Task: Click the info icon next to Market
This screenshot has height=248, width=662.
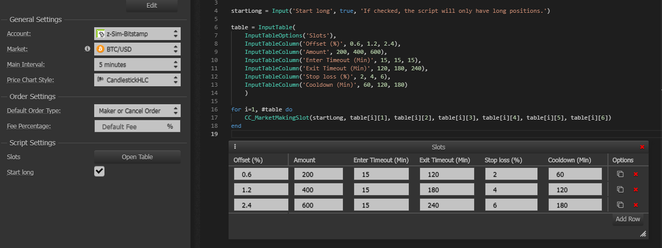Action: pyautogui.click(x=88, y=49)
